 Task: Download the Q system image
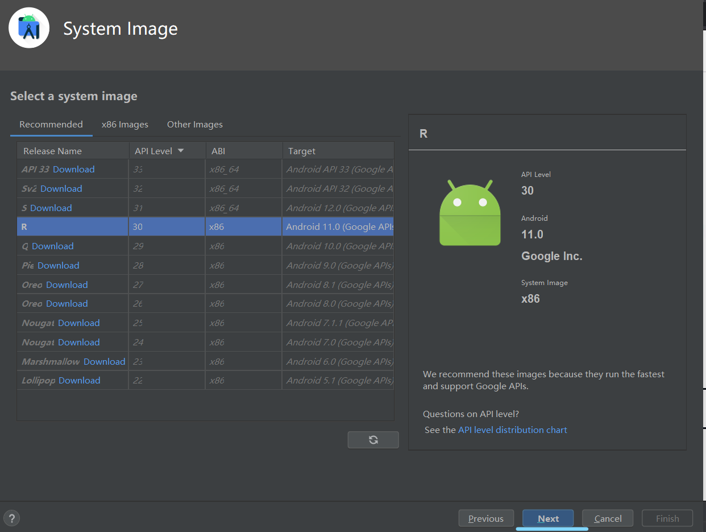(53, 246)
